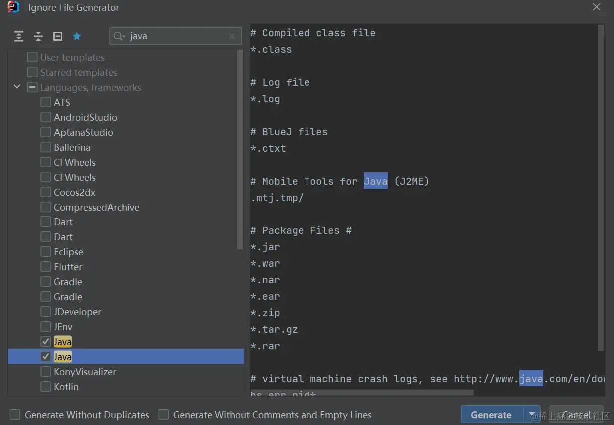Click the preview pane horizontal scrollbar
This screenshot has height=425, width=614.
[362, 393]
